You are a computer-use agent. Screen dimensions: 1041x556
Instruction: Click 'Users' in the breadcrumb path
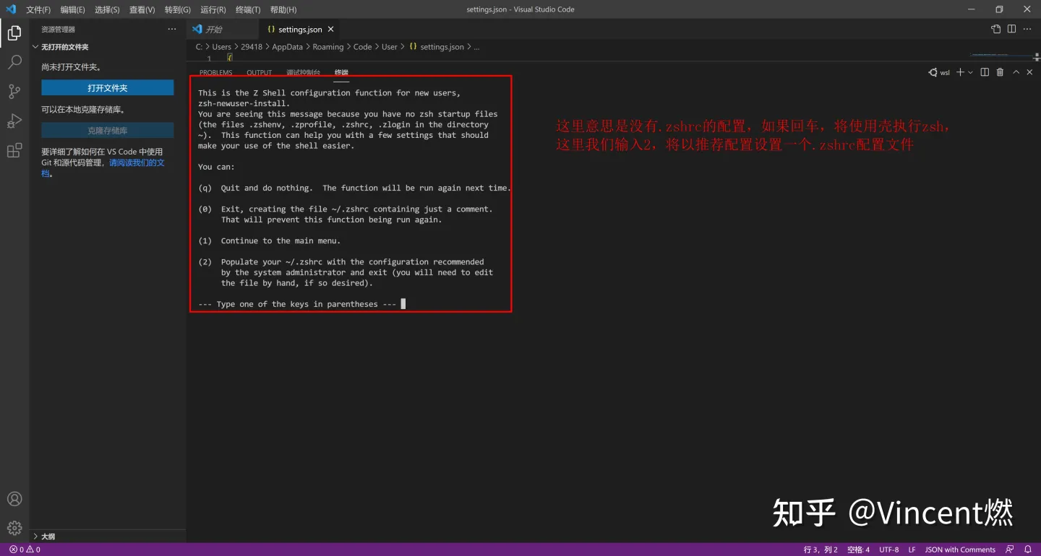tap(221, 47)
